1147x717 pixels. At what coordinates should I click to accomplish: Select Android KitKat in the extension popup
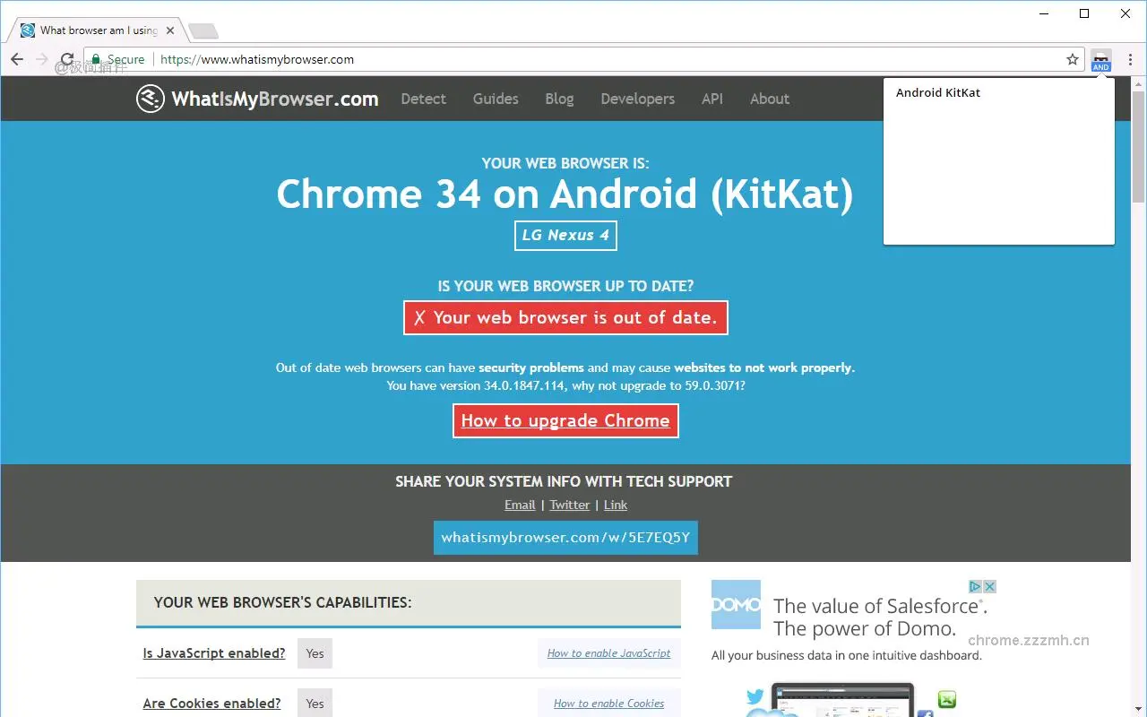pyautogui.click(x=938, y=92)
